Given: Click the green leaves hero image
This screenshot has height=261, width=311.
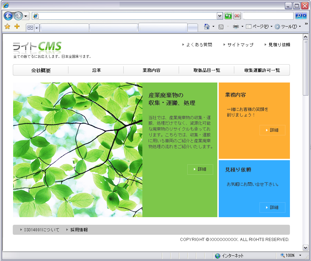Looking at the screenshot, I should tap(78, 150).
